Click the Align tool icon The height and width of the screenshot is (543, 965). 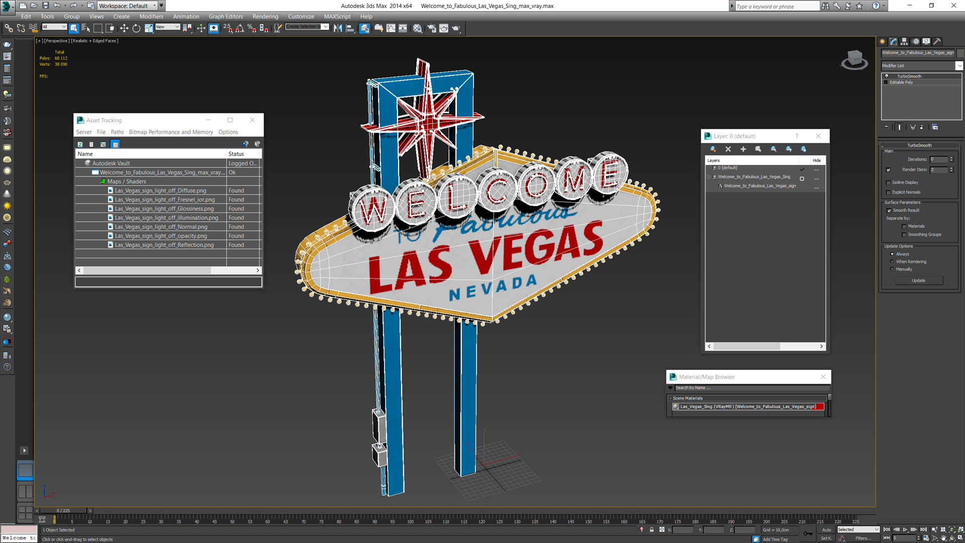350,28
